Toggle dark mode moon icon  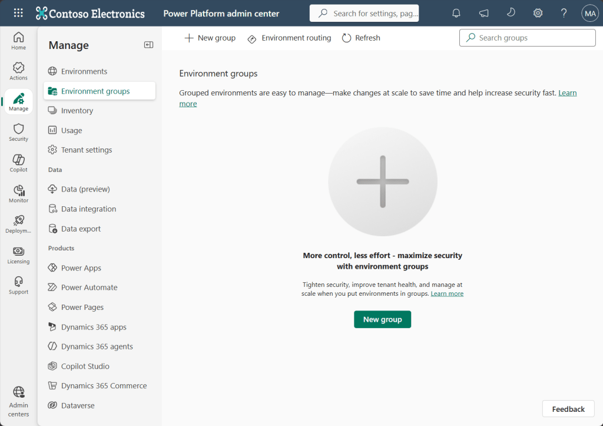511,13
